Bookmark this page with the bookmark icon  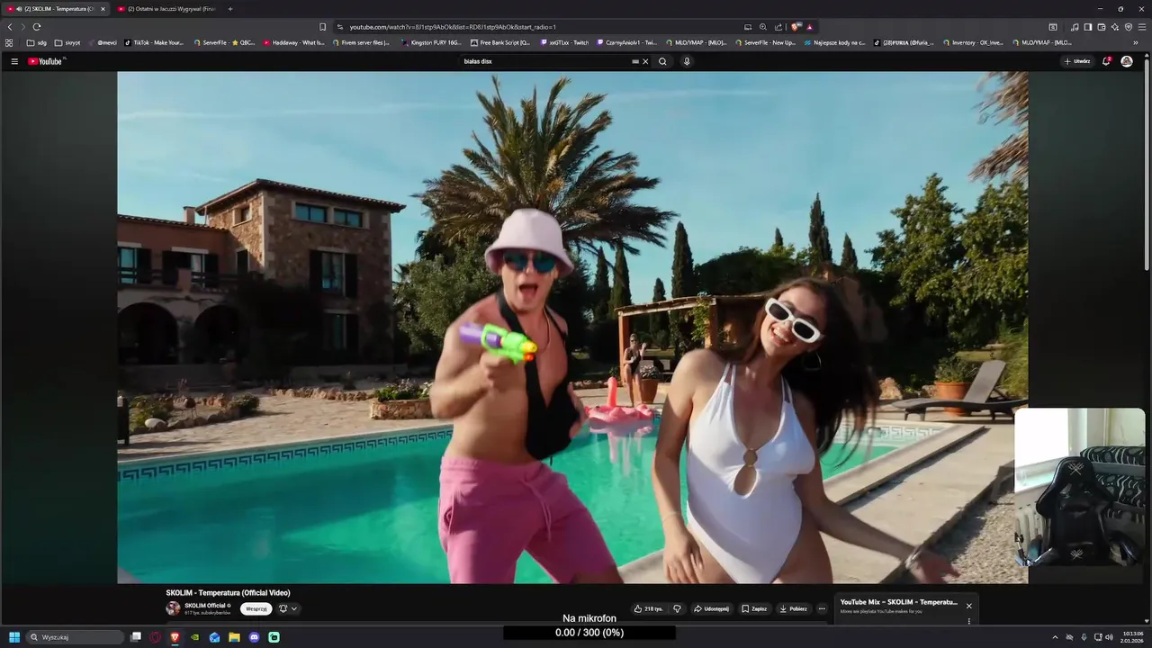tap(323, 27)
